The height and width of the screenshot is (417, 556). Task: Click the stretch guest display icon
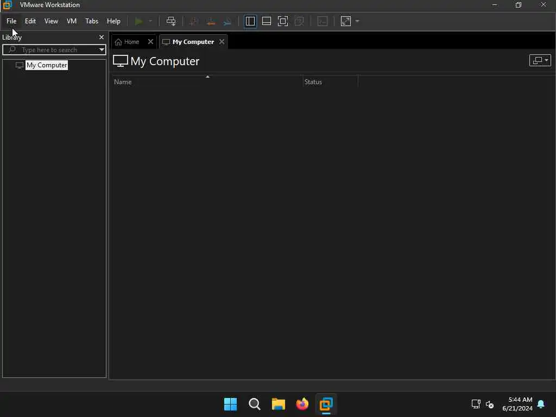346,21
